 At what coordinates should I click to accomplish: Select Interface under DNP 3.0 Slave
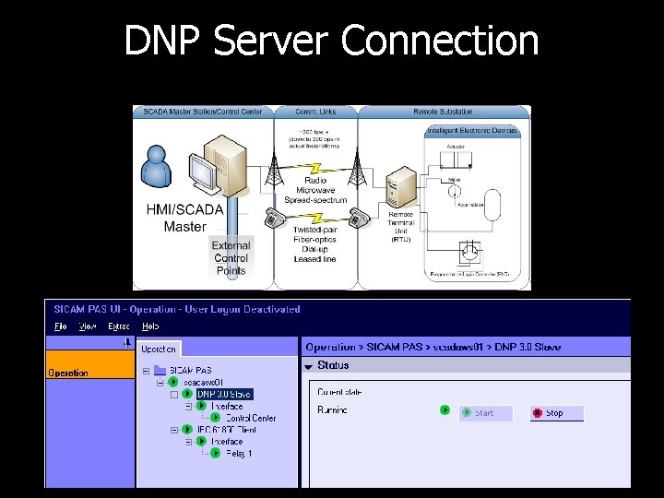[x=227, y=406]
